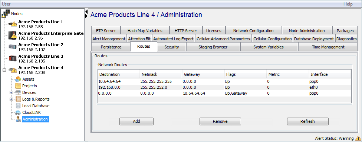Open the User menu
This screenshot has width=362, height=142.
pyautogui.click(x=6, y=4)
